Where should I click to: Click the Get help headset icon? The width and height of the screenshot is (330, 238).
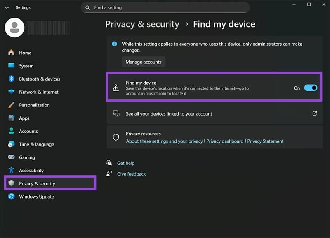[109, 163]
